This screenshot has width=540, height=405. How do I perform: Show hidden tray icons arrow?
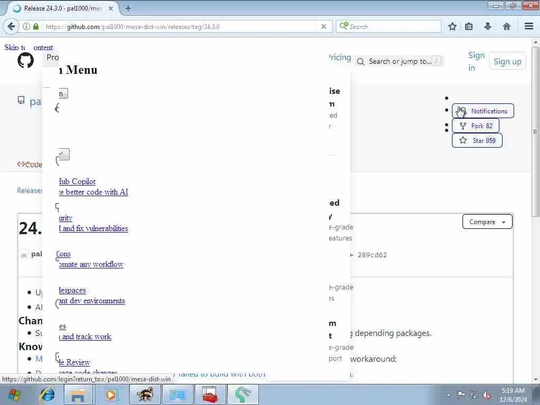pyautogui.click(x=448, y=395)
